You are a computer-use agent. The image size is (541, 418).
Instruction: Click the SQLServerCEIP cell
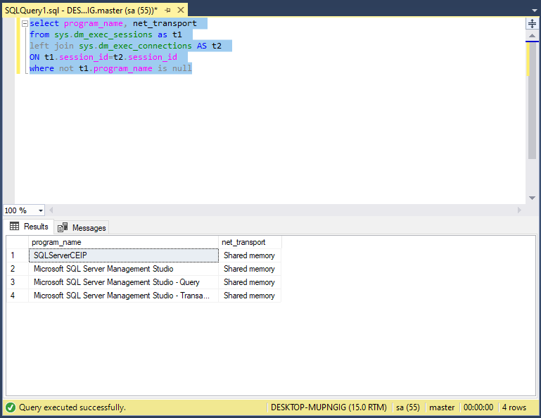pos(123,255)
